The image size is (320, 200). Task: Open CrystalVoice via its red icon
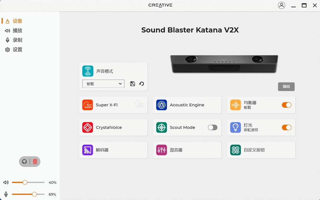point(87,127)
